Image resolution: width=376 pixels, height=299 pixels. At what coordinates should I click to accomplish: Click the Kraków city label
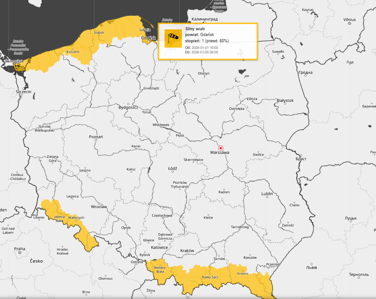[x=187, y=251]
